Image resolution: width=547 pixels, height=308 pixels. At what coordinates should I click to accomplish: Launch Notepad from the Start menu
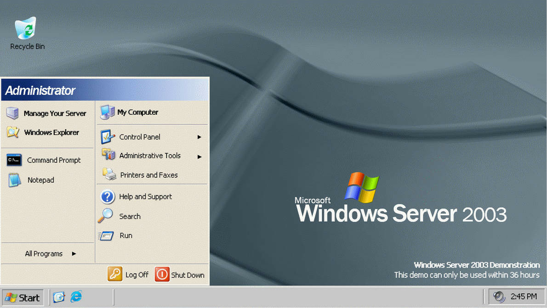[x=41, y=180]
